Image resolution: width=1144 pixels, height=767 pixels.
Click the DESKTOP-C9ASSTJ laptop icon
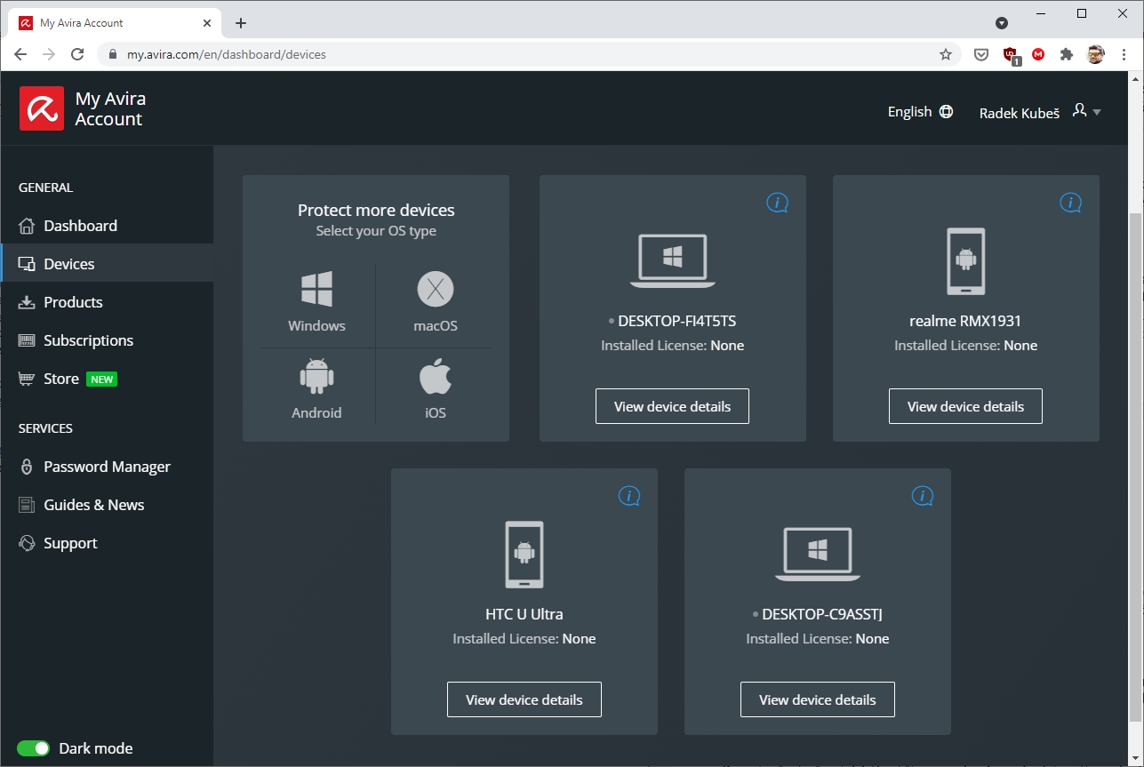(x=818, y=555)
